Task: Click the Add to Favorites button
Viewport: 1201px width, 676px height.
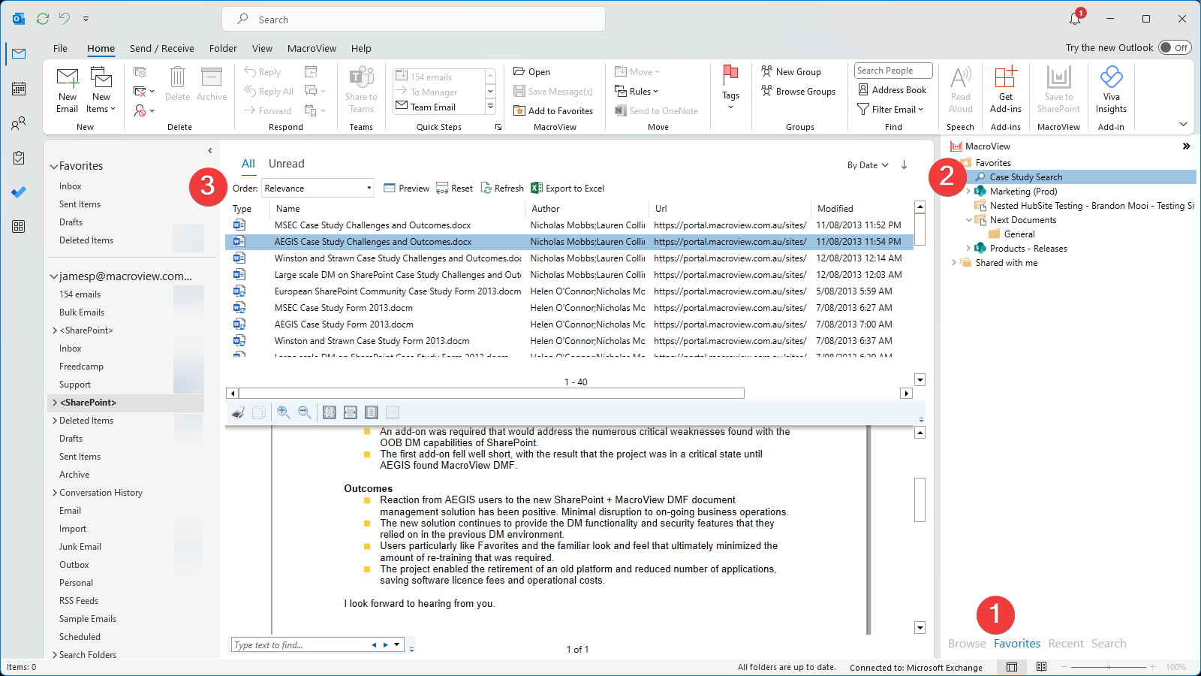Action: [553, 111]
